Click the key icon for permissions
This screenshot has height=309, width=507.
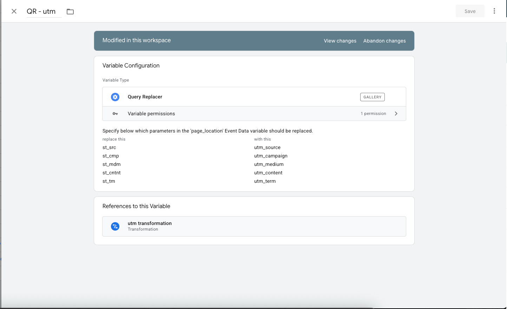pos(115,114)
